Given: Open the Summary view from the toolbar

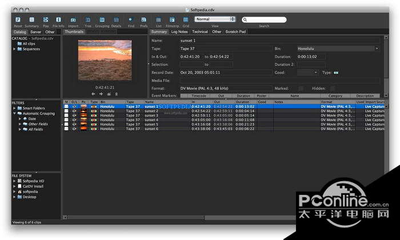Looking at the screenshot, I should 32,20.
